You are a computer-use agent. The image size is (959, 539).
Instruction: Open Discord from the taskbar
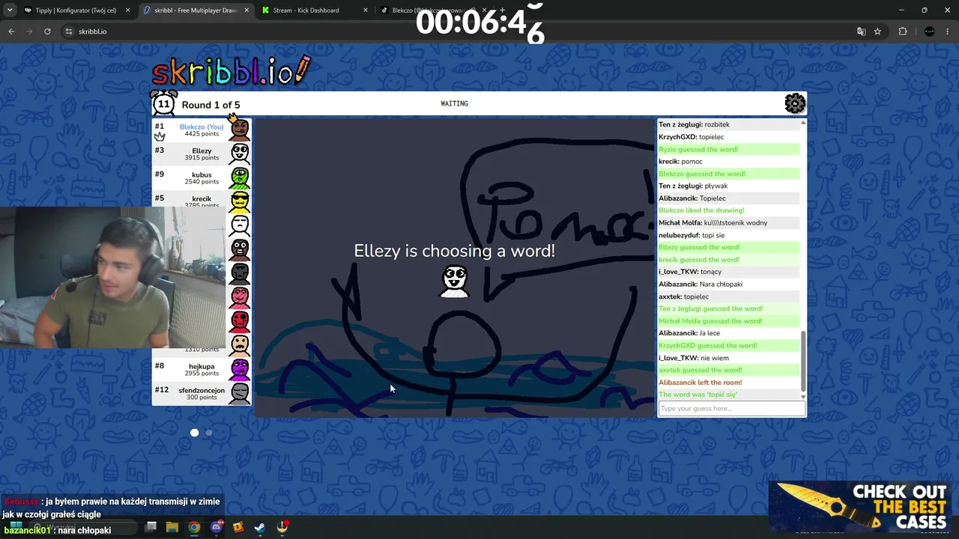pyautogui.click(x=217, y=527)
